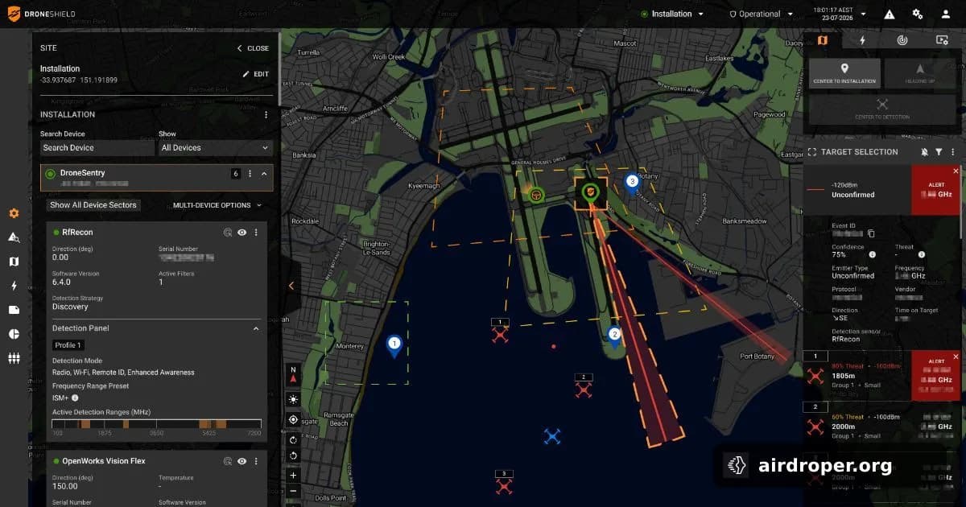Image resolution: width=966 pixels, height=507 pixels.
Task: Switch to the camera settings tab in right panel
Action: [x=942, y=40]
